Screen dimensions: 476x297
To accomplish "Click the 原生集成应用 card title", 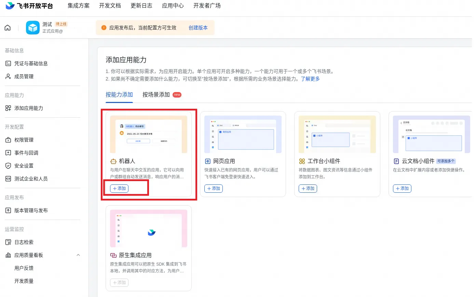I will point(135,255).
